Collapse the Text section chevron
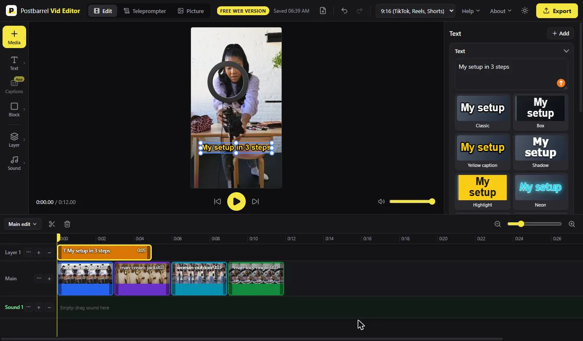583x341 pixels. click(566, 51)
